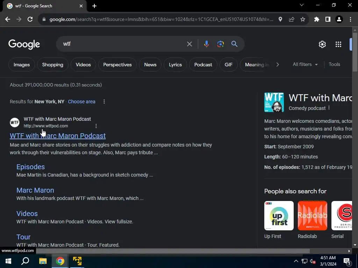Image resolution: width=358 pixels, height=268 pixels.
Task: Bookmark this page with the star icon
Action: [x=303, y=20]
